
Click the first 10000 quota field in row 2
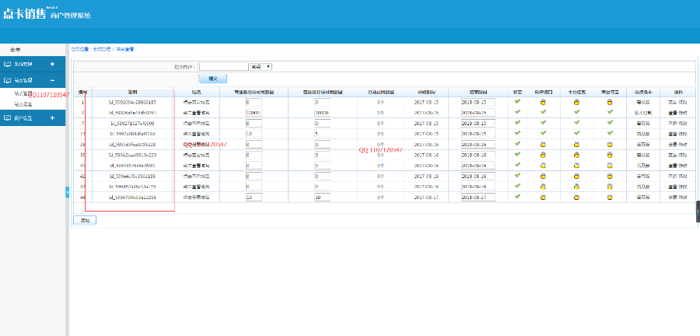point(254,113)
